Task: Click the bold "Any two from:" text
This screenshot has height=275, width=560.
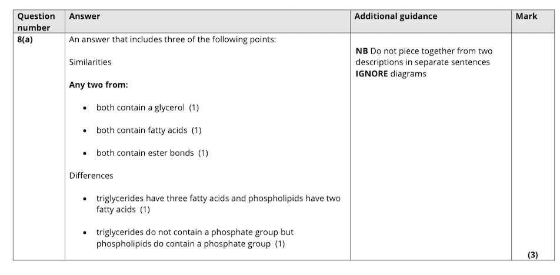Action: (98, 85)
